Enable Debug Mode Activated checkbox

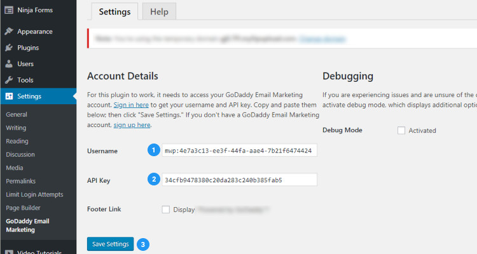coord(401,130)
